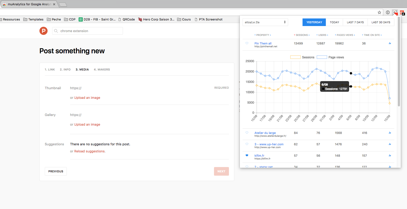This screenshot has height=209, width=407.
Task: Open the Product Hunt logo home link
Action: tap(44, 31)
